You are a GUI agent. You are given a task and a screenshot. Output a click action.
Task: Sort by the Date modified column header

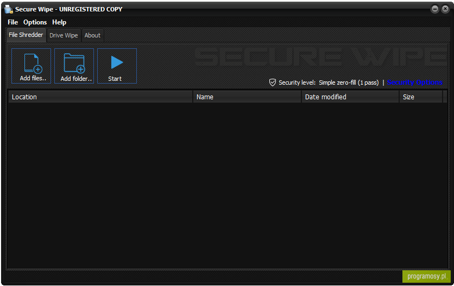coord(350,97)
